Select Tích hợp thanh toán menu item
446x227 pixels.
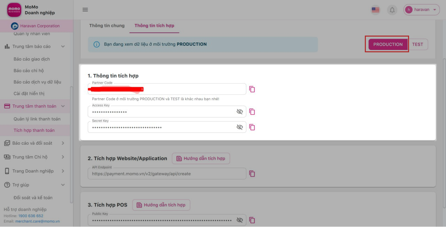click(34, 130)
